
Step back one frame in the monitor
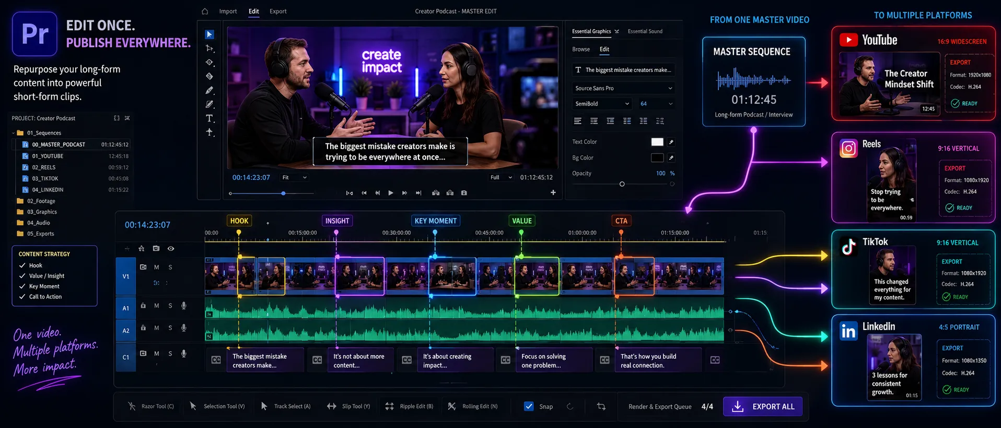378,193
